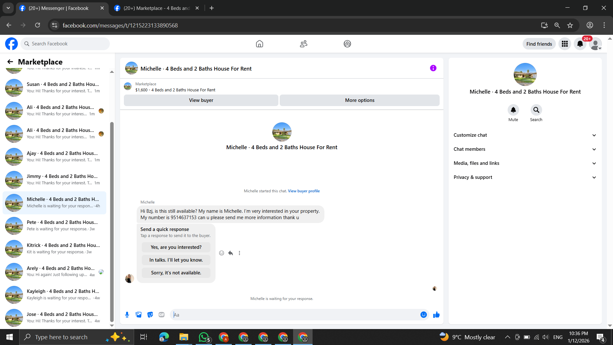
Task: Open View buyer profile link
Action: point(304,191)
